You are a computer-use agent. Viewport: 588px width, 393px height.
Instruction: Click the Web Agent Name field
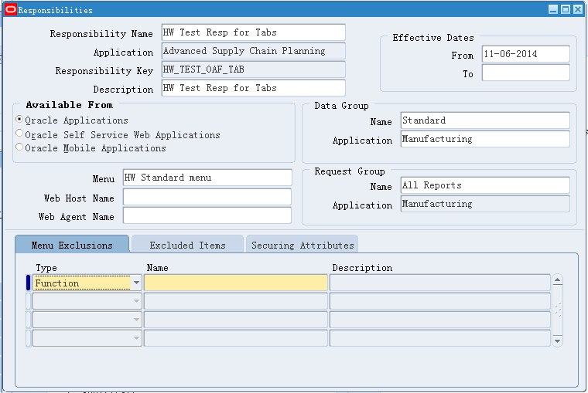click(207, 215)
